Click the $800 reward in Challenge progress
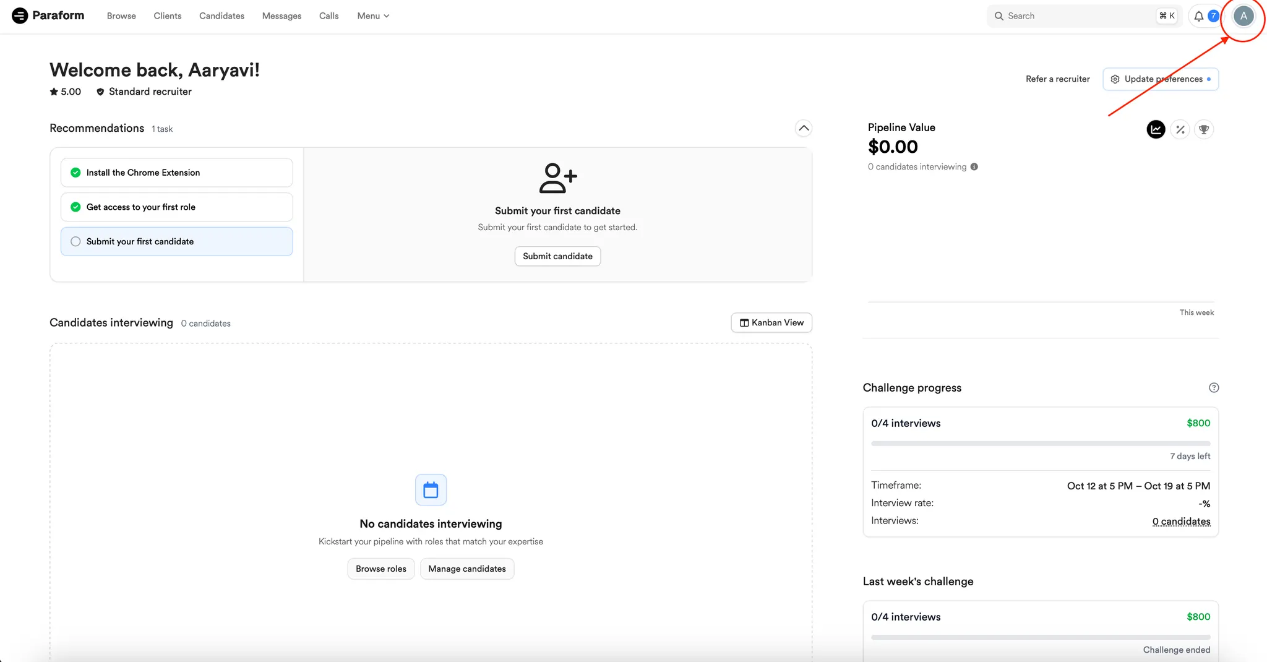This screenshot has height=662, width=1267. point(1198,423)
